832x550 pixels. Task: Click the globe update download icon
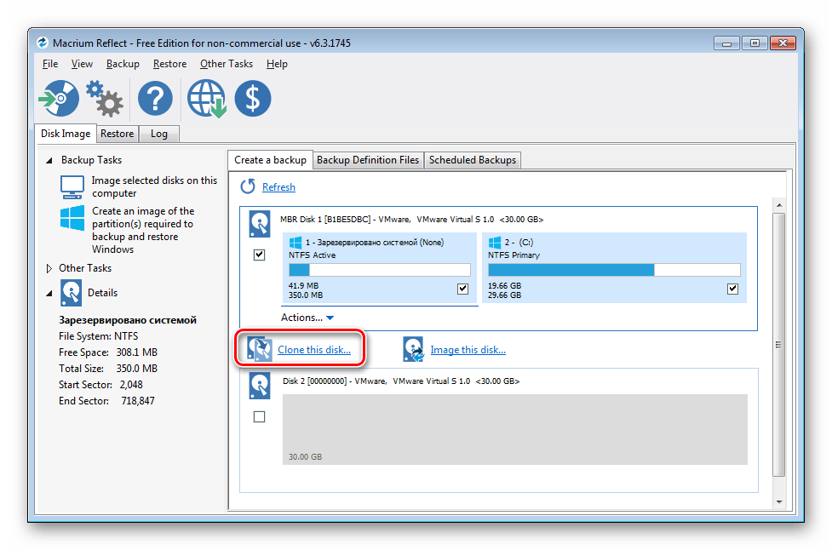(206, 99)
